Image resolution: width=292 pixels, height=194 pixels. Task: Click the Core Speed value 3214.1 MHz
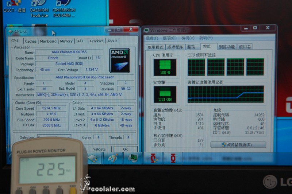51,108
